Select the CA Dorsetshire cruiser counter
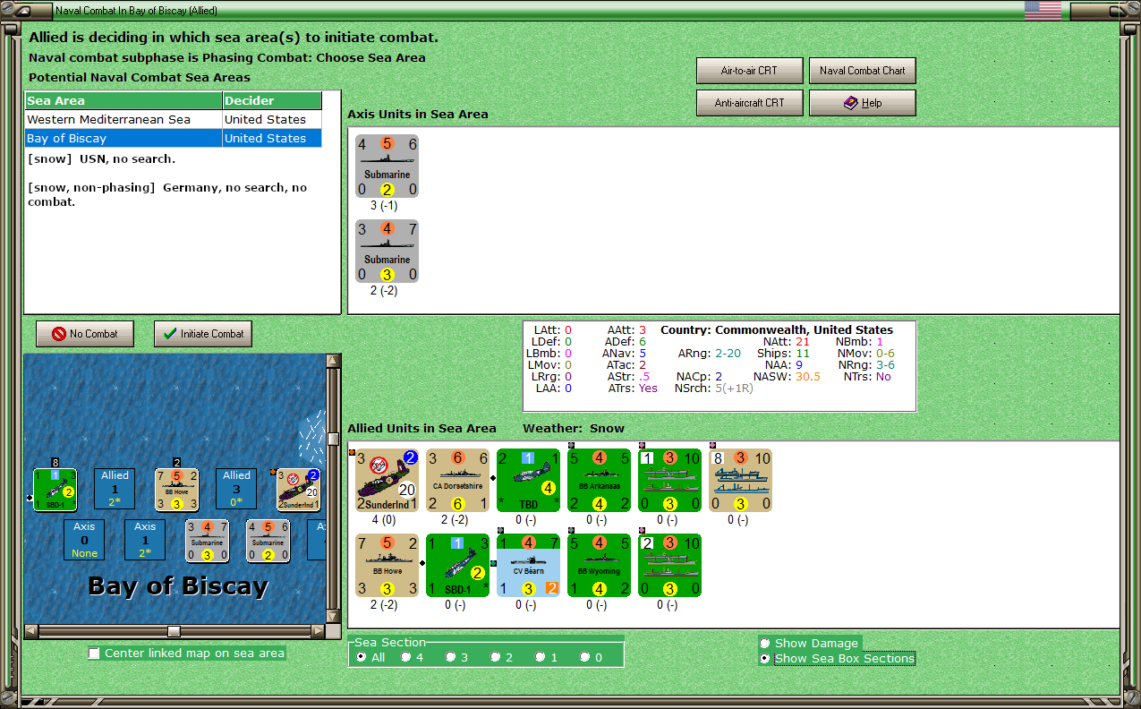Image resolution: width=1141 pixels, height=709 pixels. tap(457, 481)
